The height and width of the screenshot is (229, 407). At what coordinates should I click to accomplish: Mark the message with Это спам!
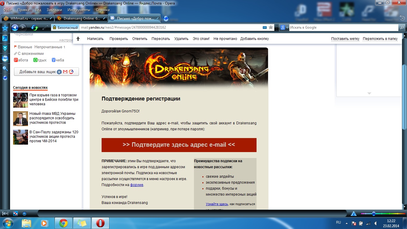point(201,39)
